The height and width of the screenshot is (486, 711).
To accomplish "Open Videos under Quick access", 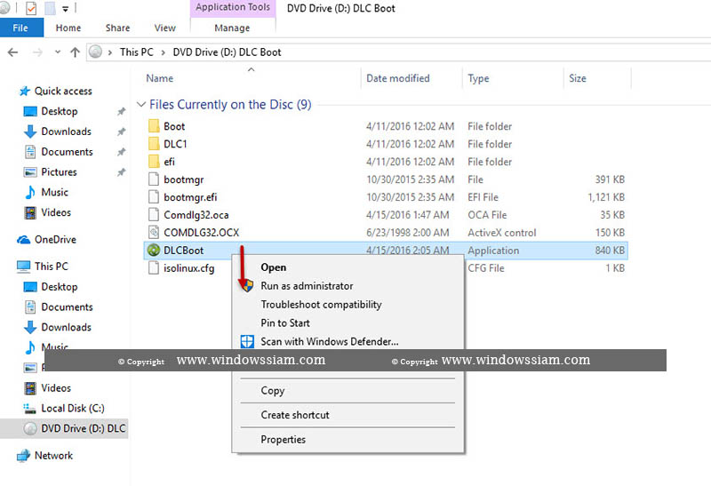I will coord(56,212).
